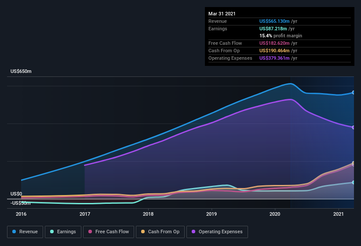Click the 15.4% profit margin text

pos(281,36)
